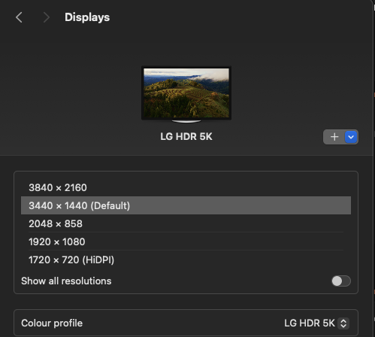The width and height of the screenshot is (375, 337).
Task: Go forward using the right chevron
Action: [x=46, y=17]
